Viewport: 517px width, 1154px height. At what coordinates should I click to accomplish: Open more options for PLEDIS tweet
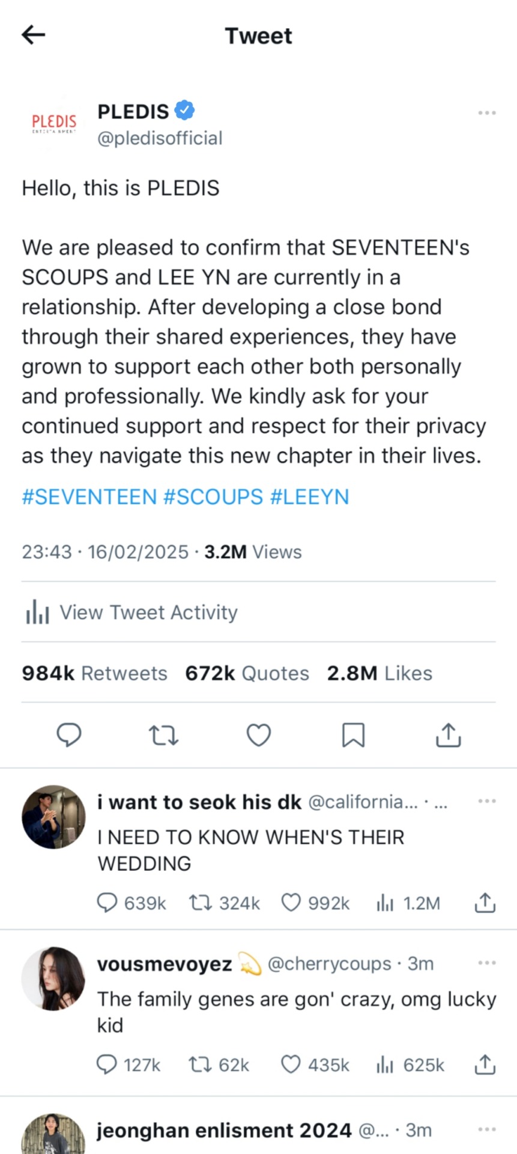486,113
